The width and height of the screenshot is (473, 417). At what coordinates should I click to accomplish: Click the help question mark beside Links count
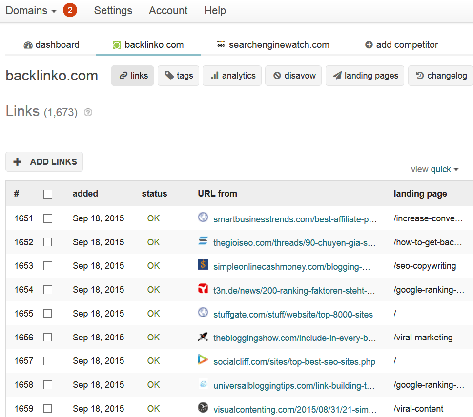coord(88,112)
